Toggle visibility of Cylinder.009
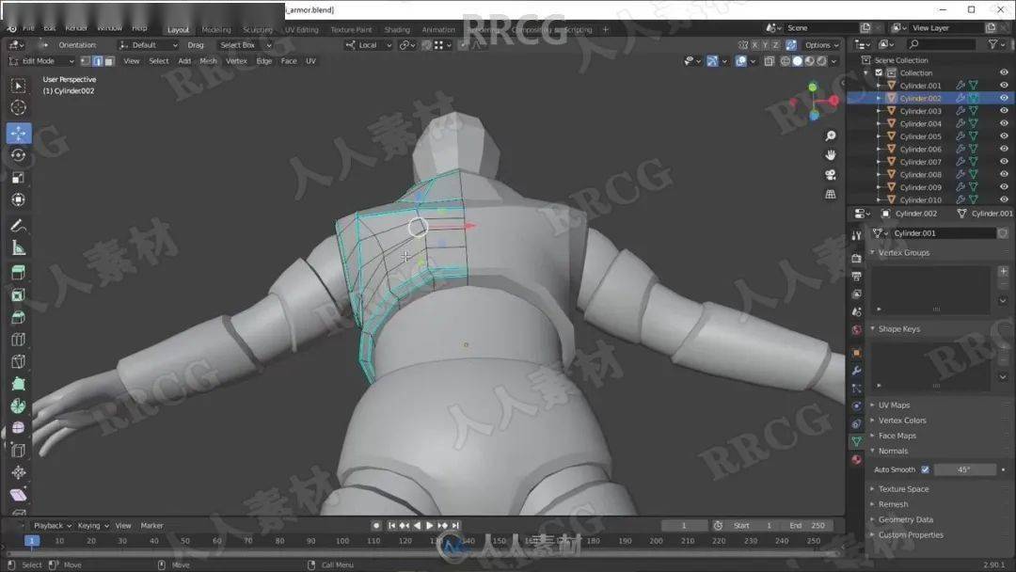The height and width of the screenshot is (572, 1016). pos(1004,187)
